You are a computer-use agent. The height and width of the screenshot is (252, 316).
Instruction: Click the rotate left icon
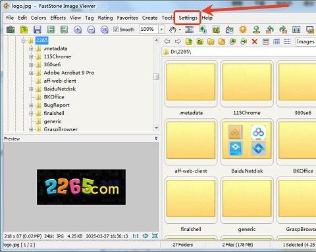point(270,30)
